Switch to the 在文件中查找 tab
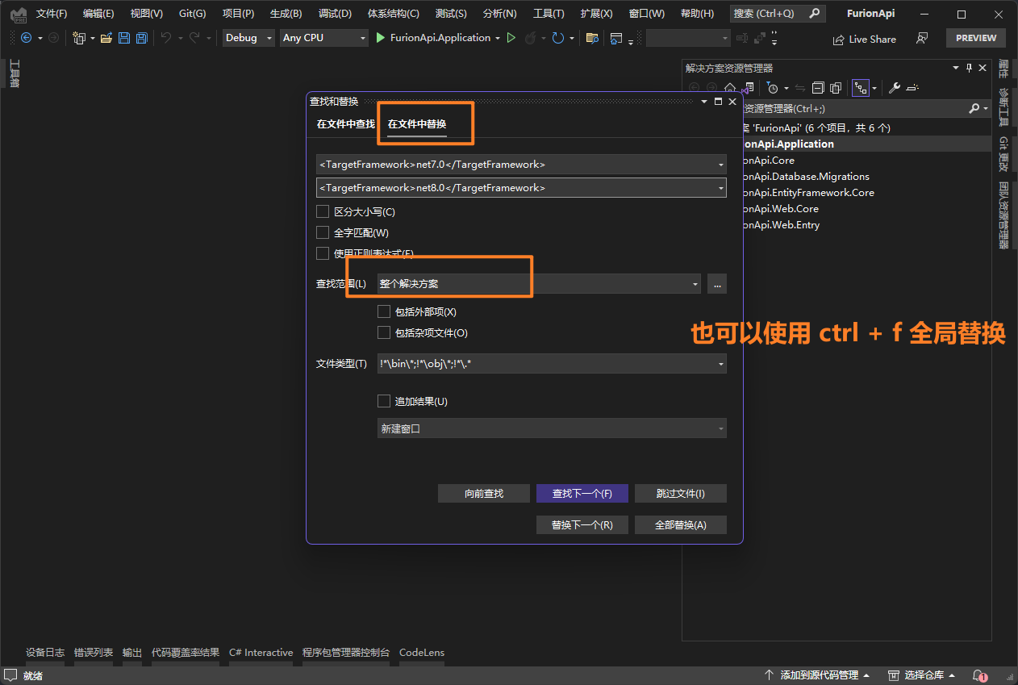 pos(345,124)
